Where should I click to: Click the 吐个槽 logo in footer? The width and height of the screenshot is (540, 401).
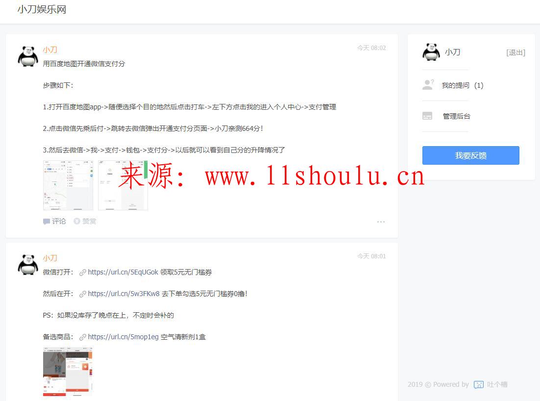[479, 385]
